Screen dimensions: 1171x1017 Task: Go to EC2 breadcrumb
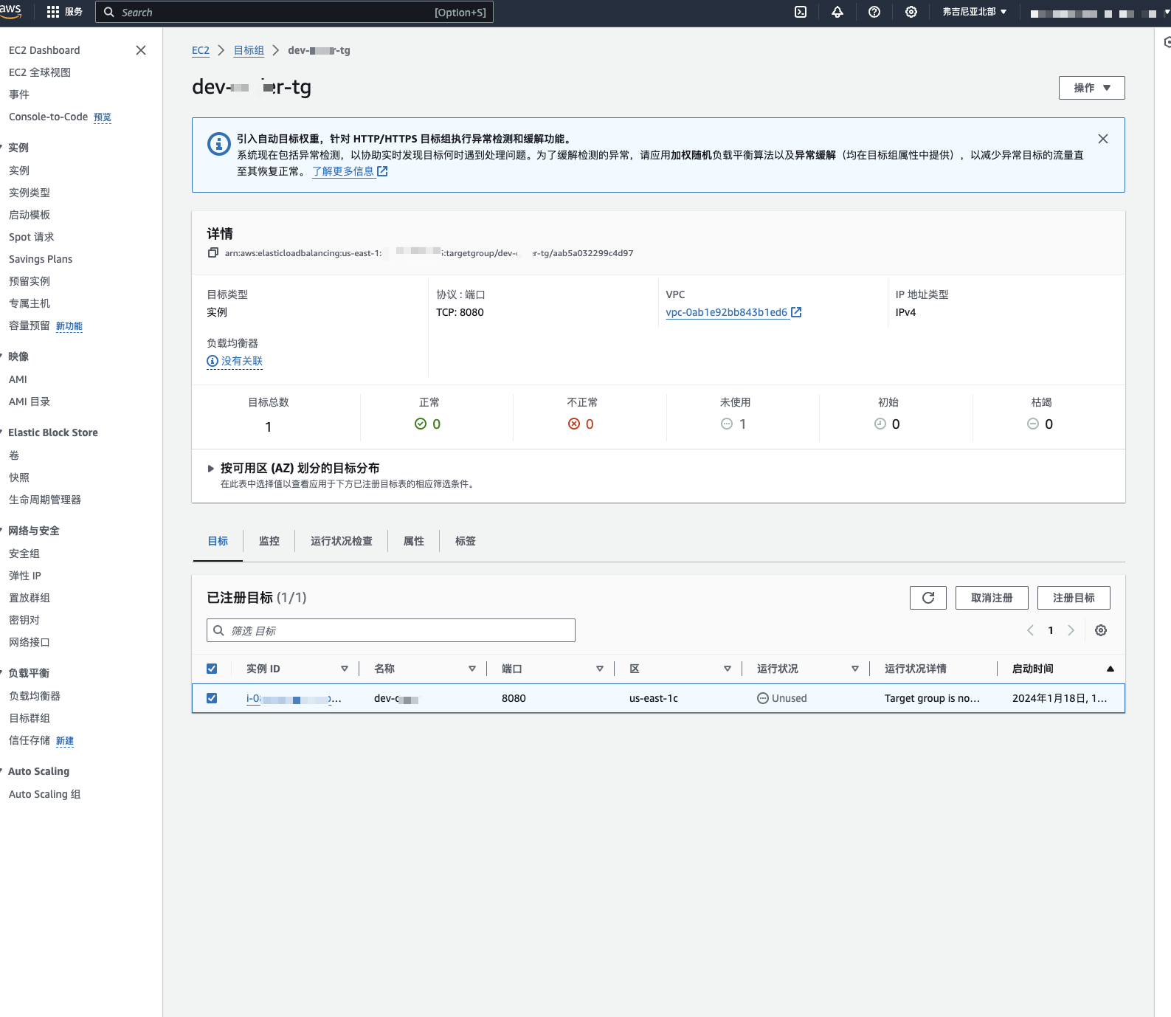point(201,50)
